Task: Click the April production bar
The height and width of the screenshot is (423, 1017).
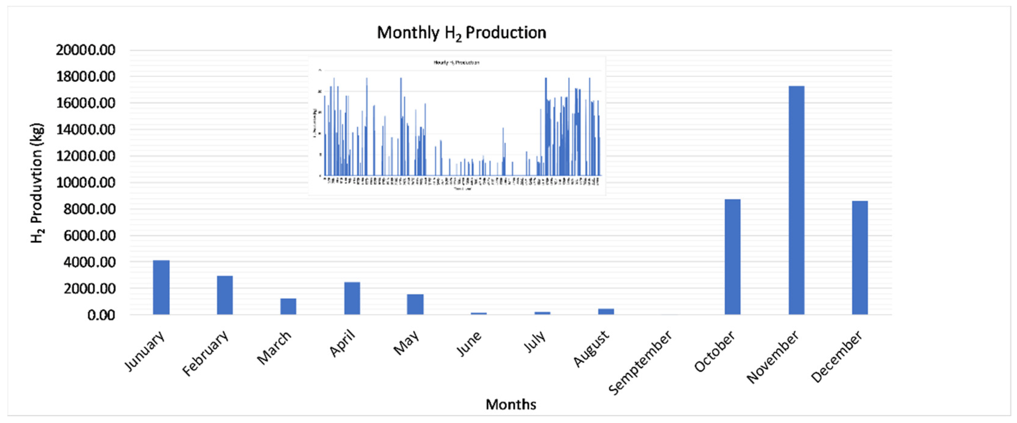Action: (352, 298)
